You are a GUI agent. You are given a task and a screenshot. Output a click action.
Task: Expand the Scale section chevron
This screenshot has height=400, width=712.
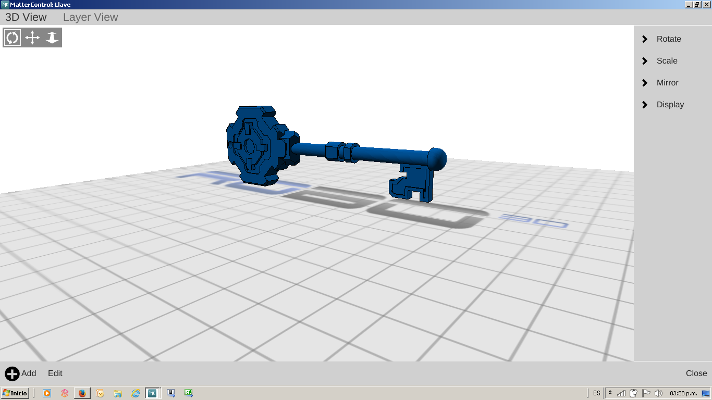tap(645, 61)
